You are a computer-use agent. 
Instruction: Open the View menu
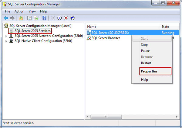pyautogui.click(x=32, y=11)
